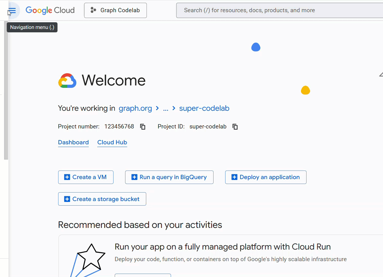Click the plus icon in Create a storage bucket

67,199
